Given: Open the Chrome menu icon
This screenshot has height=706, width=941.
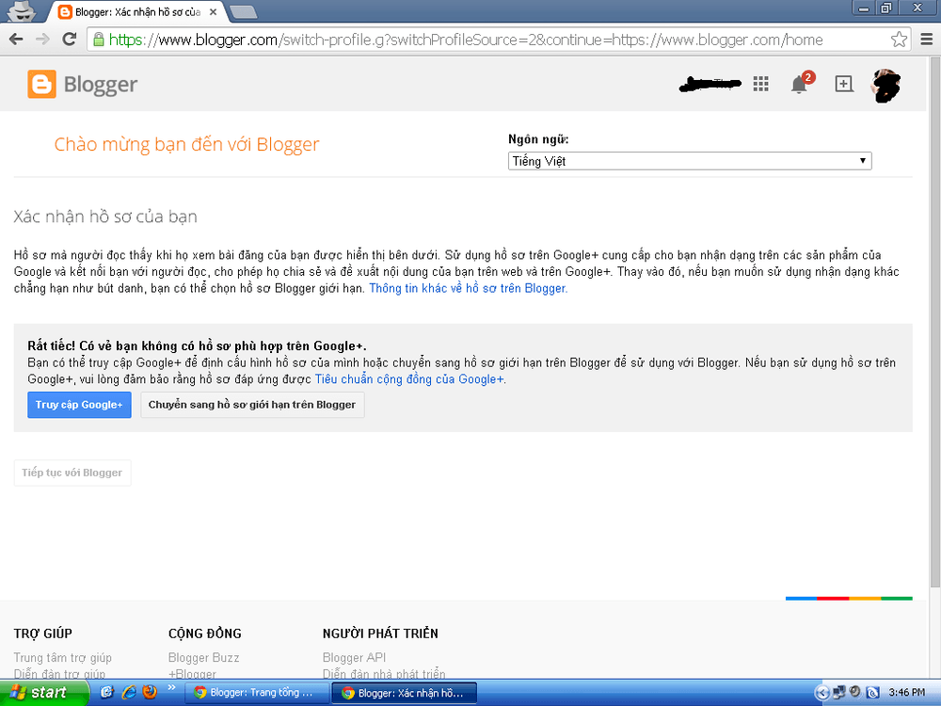Looking at the screenshot, I should coord(926,40).
